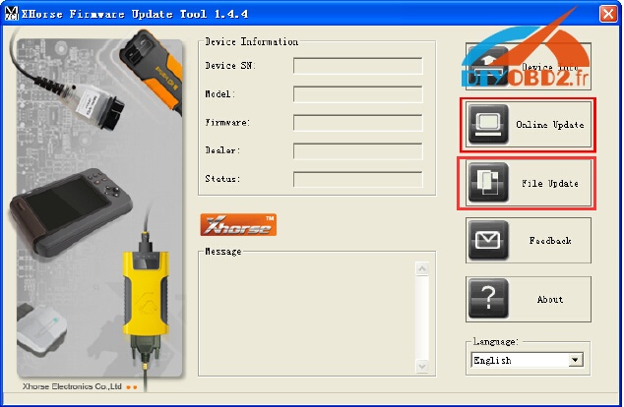Image resolution: width=624 pixels, height=407 pixels.
Task: Open the Feedback button label
Action: click(x=550, y=241)
